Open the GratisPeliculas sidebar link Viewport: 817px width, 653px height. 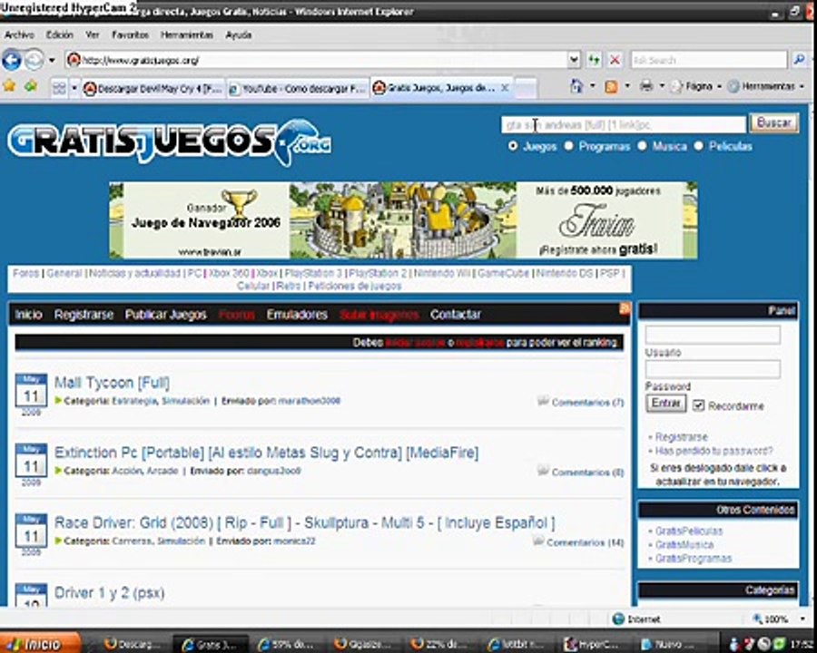(689, 531)
